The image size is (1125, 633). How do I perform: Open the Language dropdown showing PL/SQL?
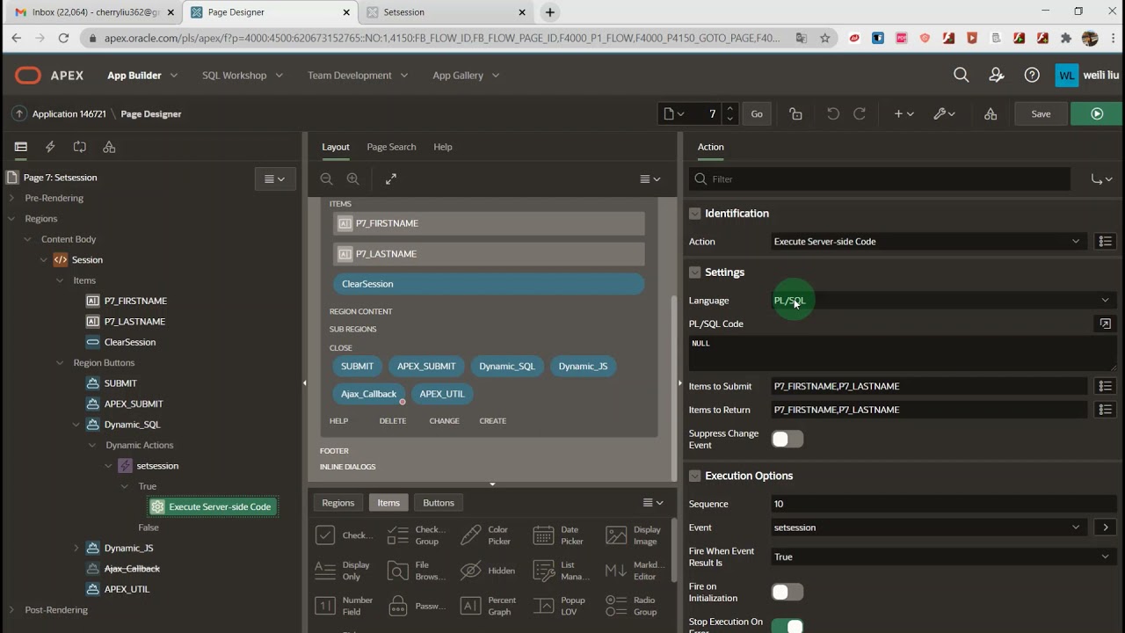pyautogui.click(x=943, y=301)
